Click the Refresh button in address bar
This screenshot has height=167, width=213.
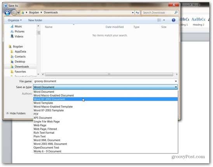137,12
